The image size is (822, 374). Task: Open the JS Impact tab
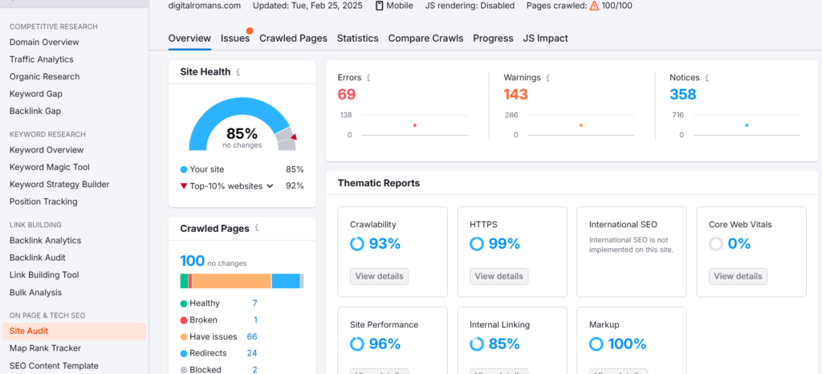(545, 39)
